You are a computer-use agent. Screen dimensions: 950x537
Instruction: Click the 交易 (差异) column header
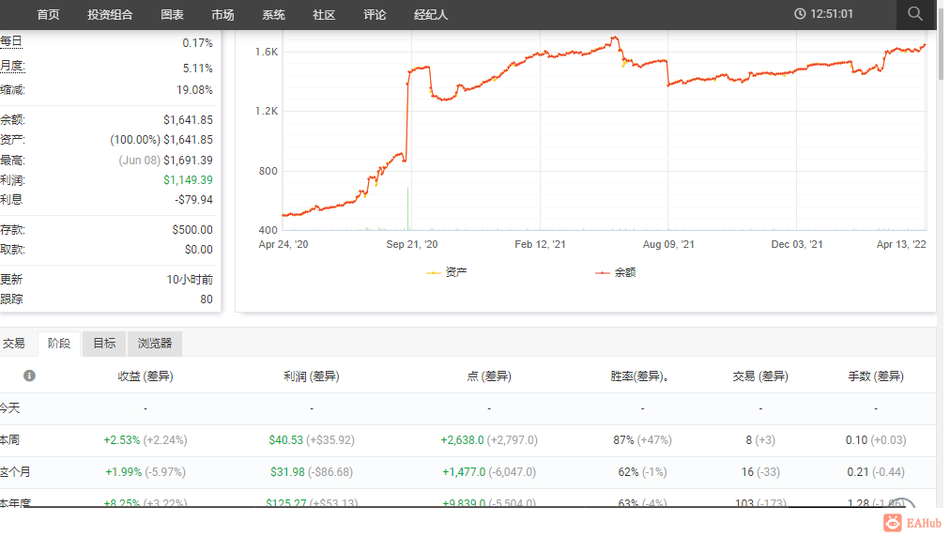(760, 376)
